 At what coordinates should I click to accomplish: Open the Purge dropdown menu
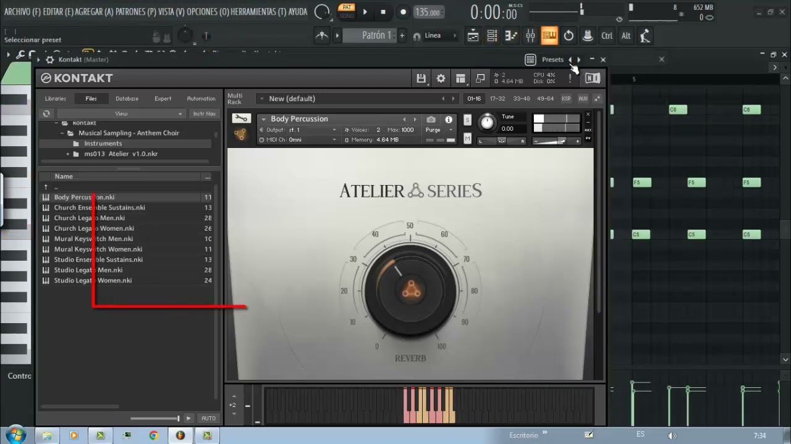click(439, 130)
